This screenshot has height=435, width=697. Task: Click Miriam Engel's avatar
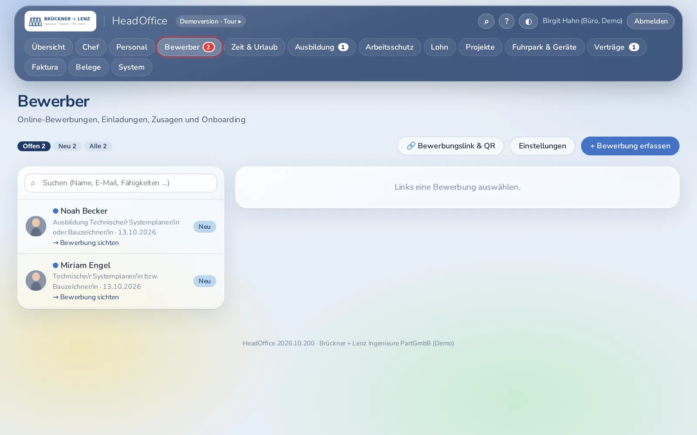[36, 281]
